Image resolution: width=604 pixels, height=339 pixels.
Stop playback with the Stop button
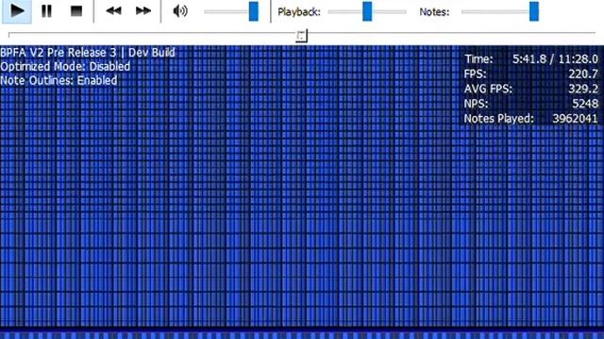(x=76, y=11)
